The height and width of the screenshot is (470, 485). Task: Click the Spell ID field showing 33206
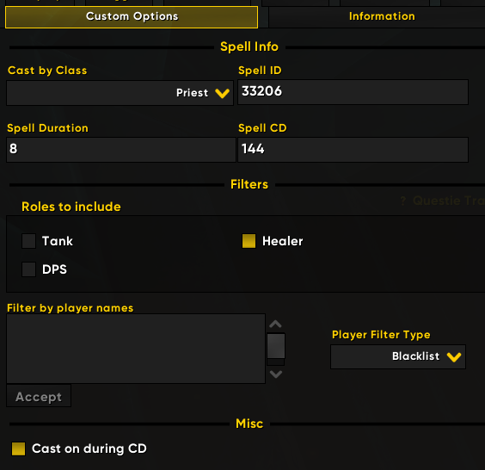point(353,92)
